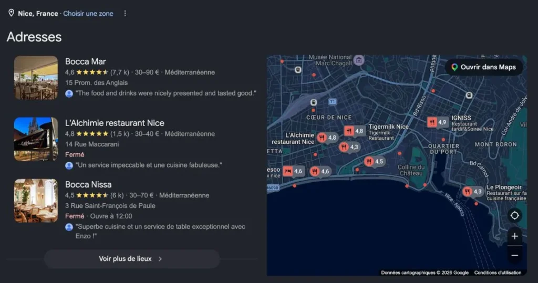Zoom in the map with the plus button
Image resolution: width=538 pixels, height=283 pixels.
coord(515,236)
